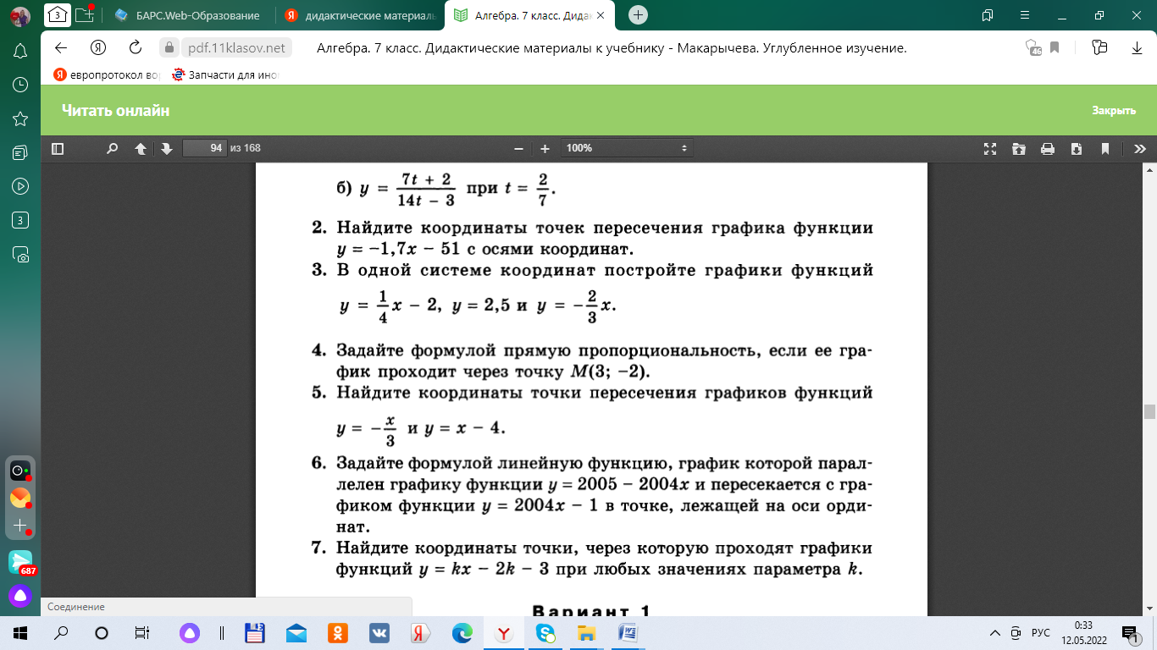Print the PDF document

(1048, 148)
